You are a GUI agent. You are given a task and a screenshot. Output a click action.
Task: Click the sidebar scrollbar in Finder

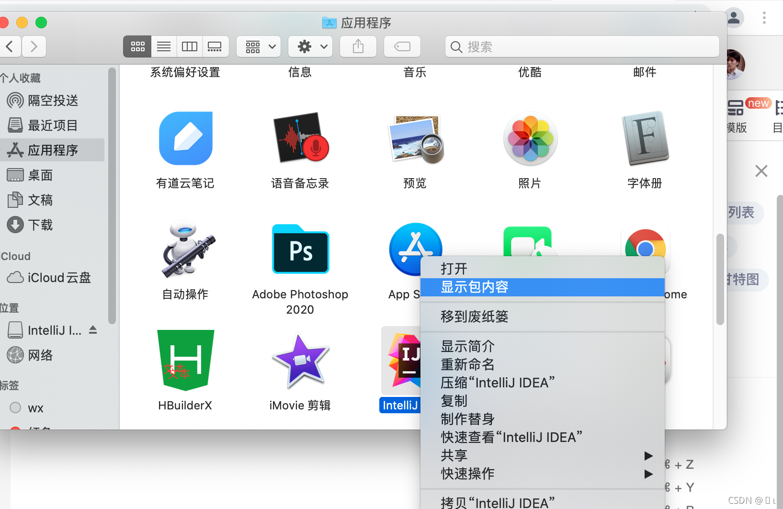(x=112, y=196)
